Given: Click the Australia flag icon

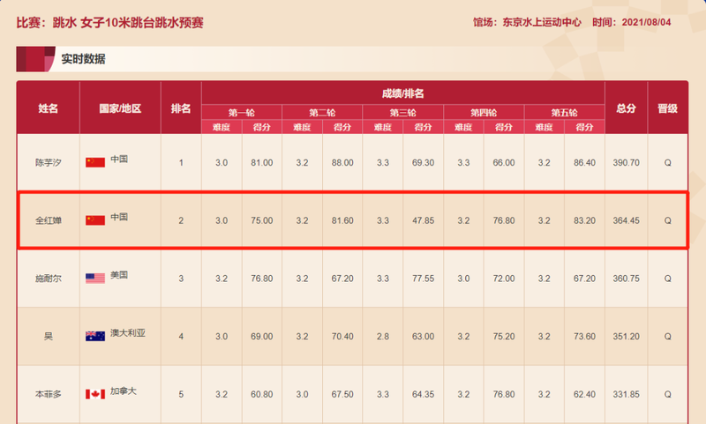Looking at the screenshot, I should 94,336.
